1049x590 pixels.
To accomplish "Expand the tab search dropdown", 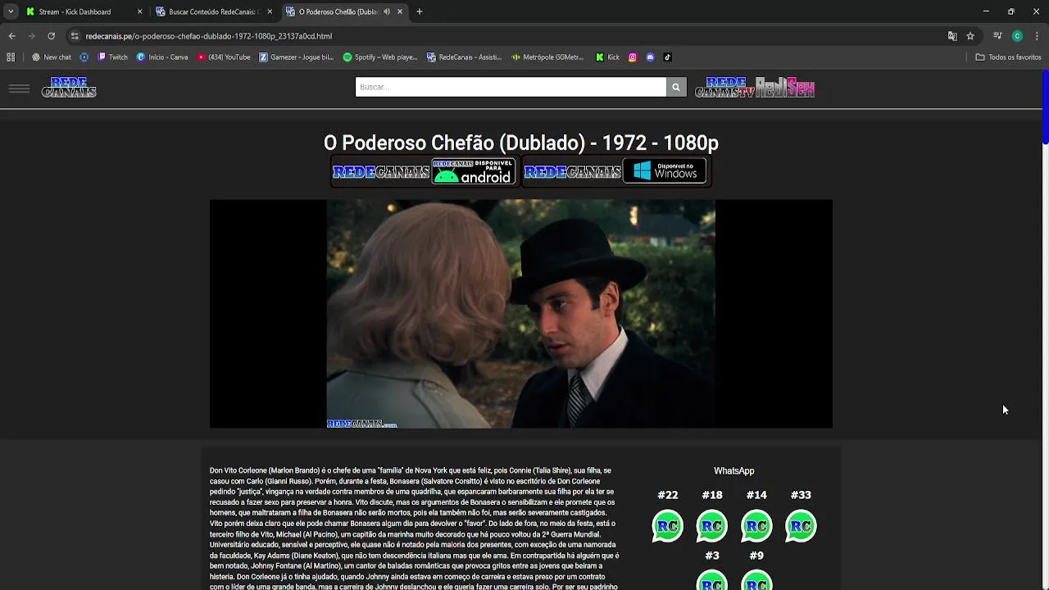I will tap(11, 11).
